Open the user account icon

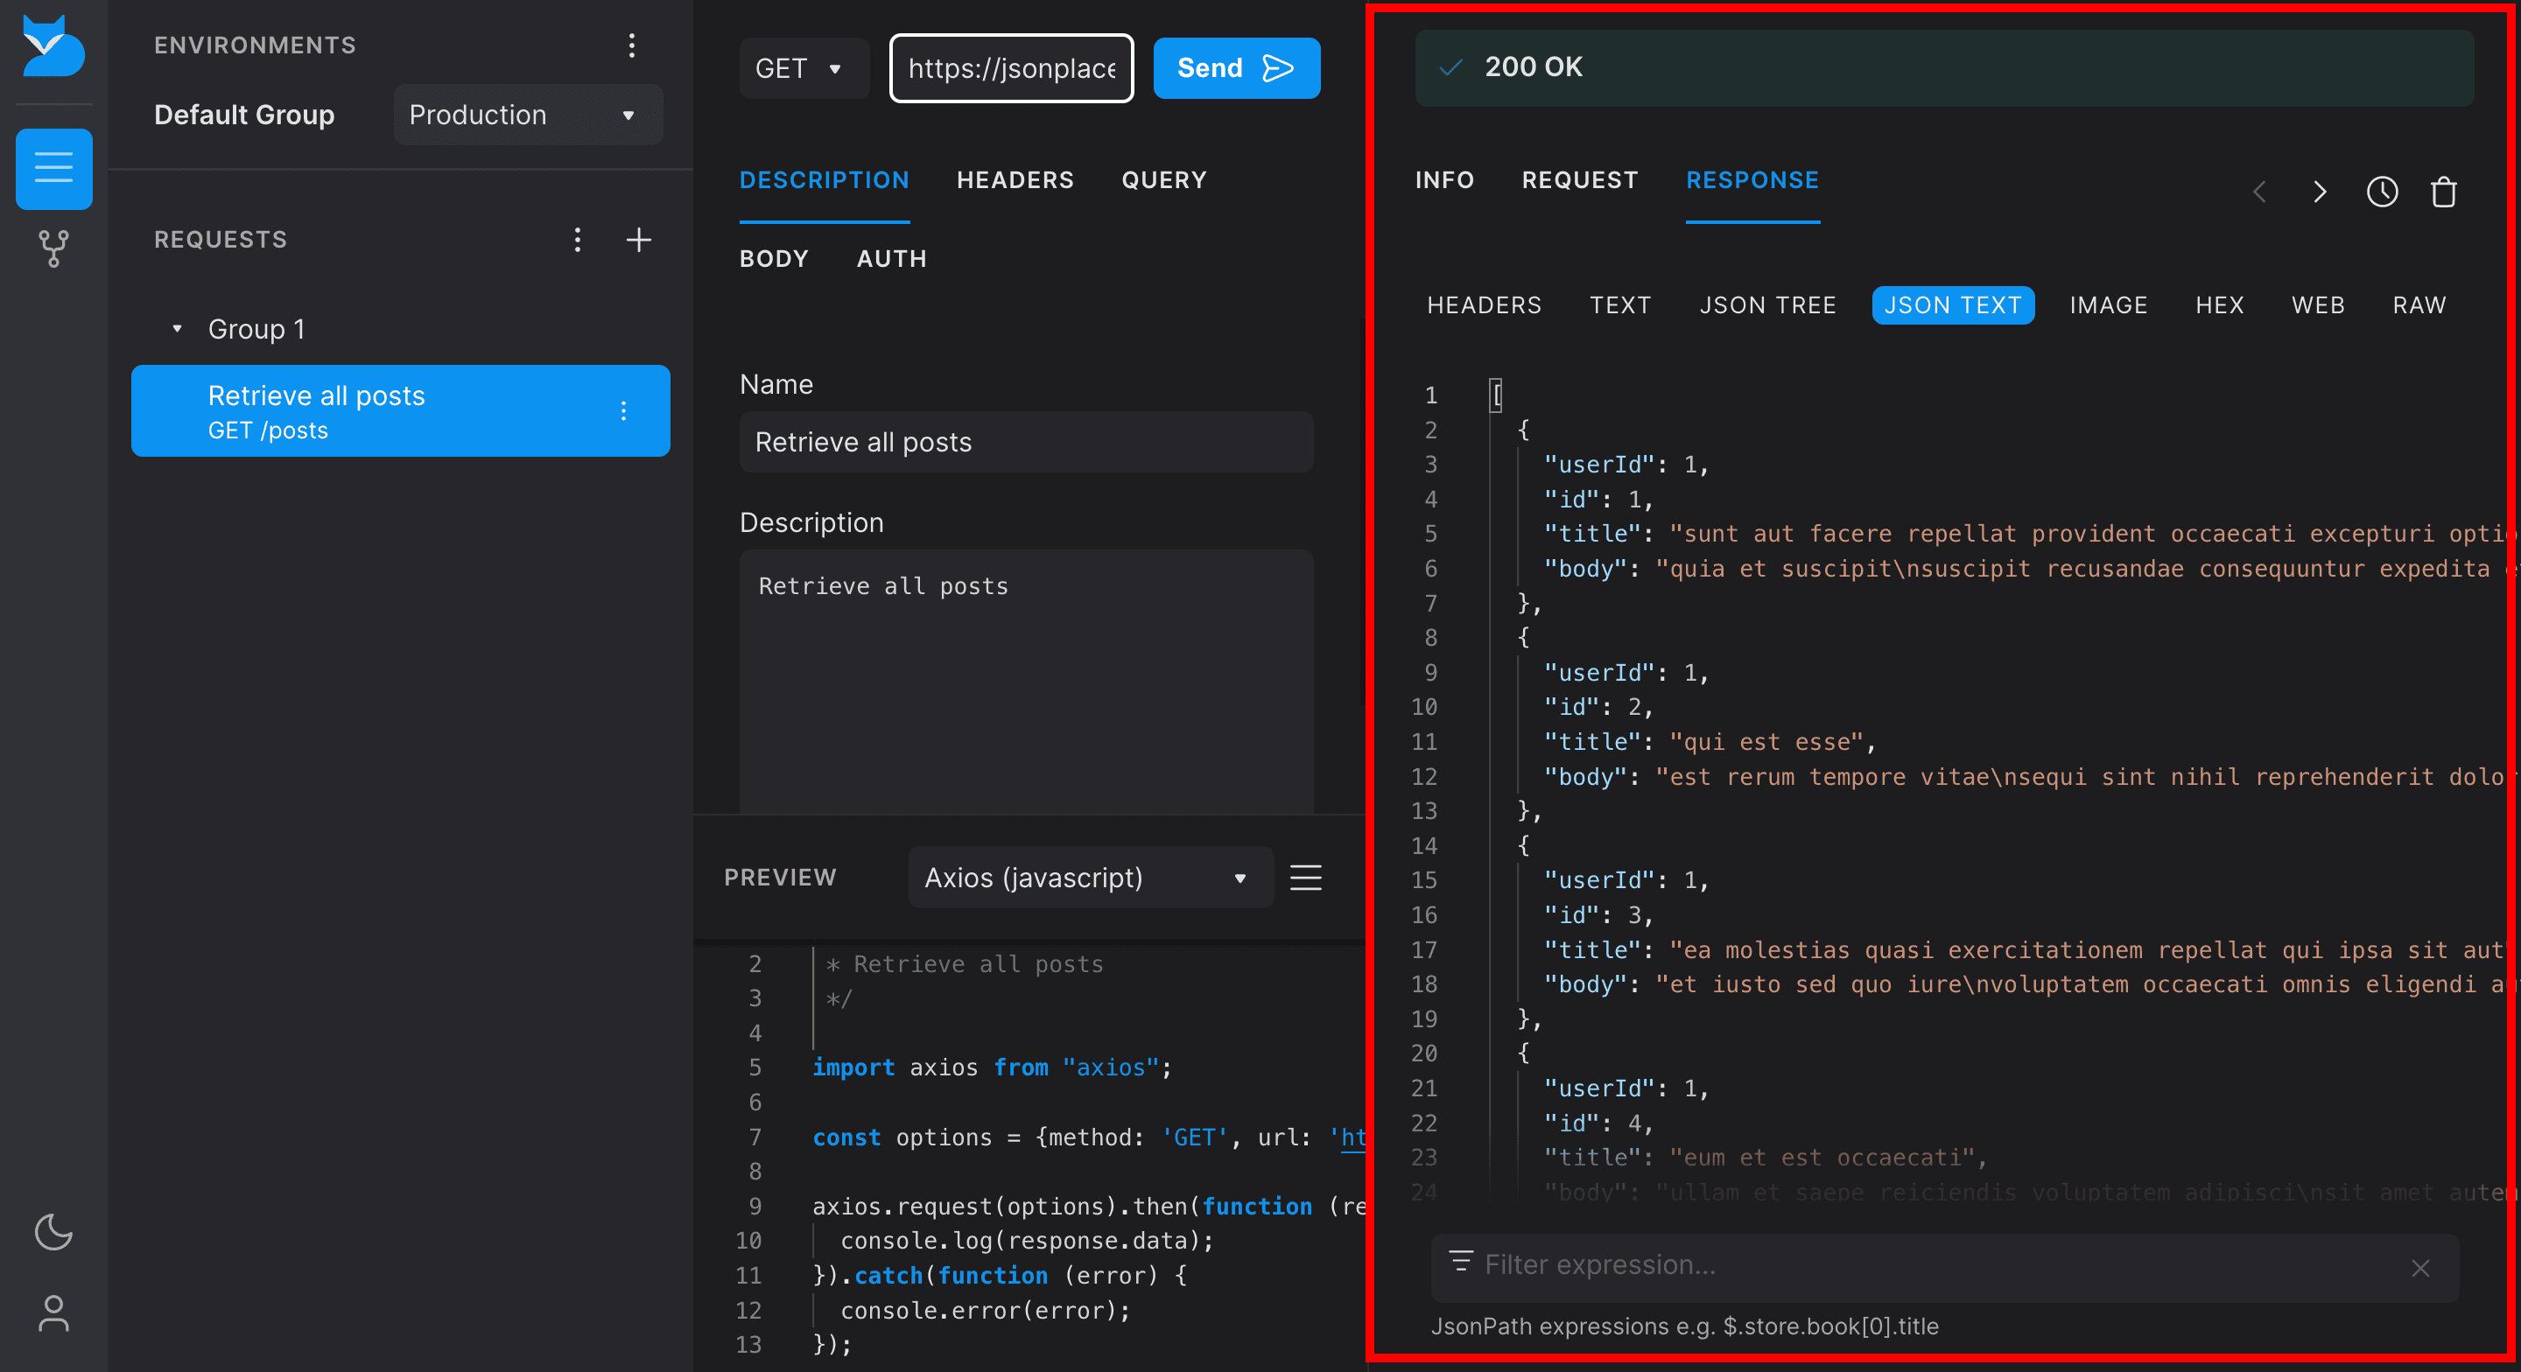point(53,1313)
